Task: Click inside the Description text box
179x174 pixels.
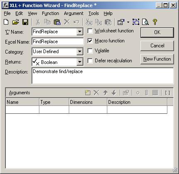Action: tap(103, 76)
